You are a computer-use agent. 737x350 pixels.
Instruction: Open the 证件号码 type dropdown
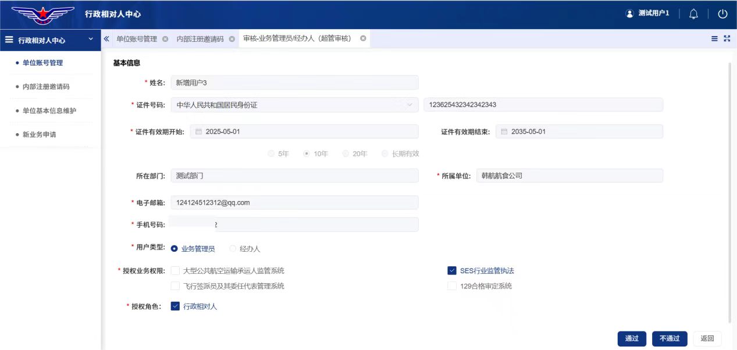(294, 105)
